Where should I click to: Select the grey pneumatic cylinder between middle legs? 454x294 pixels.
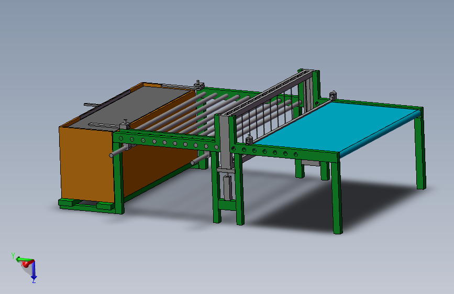coord(227,187)
